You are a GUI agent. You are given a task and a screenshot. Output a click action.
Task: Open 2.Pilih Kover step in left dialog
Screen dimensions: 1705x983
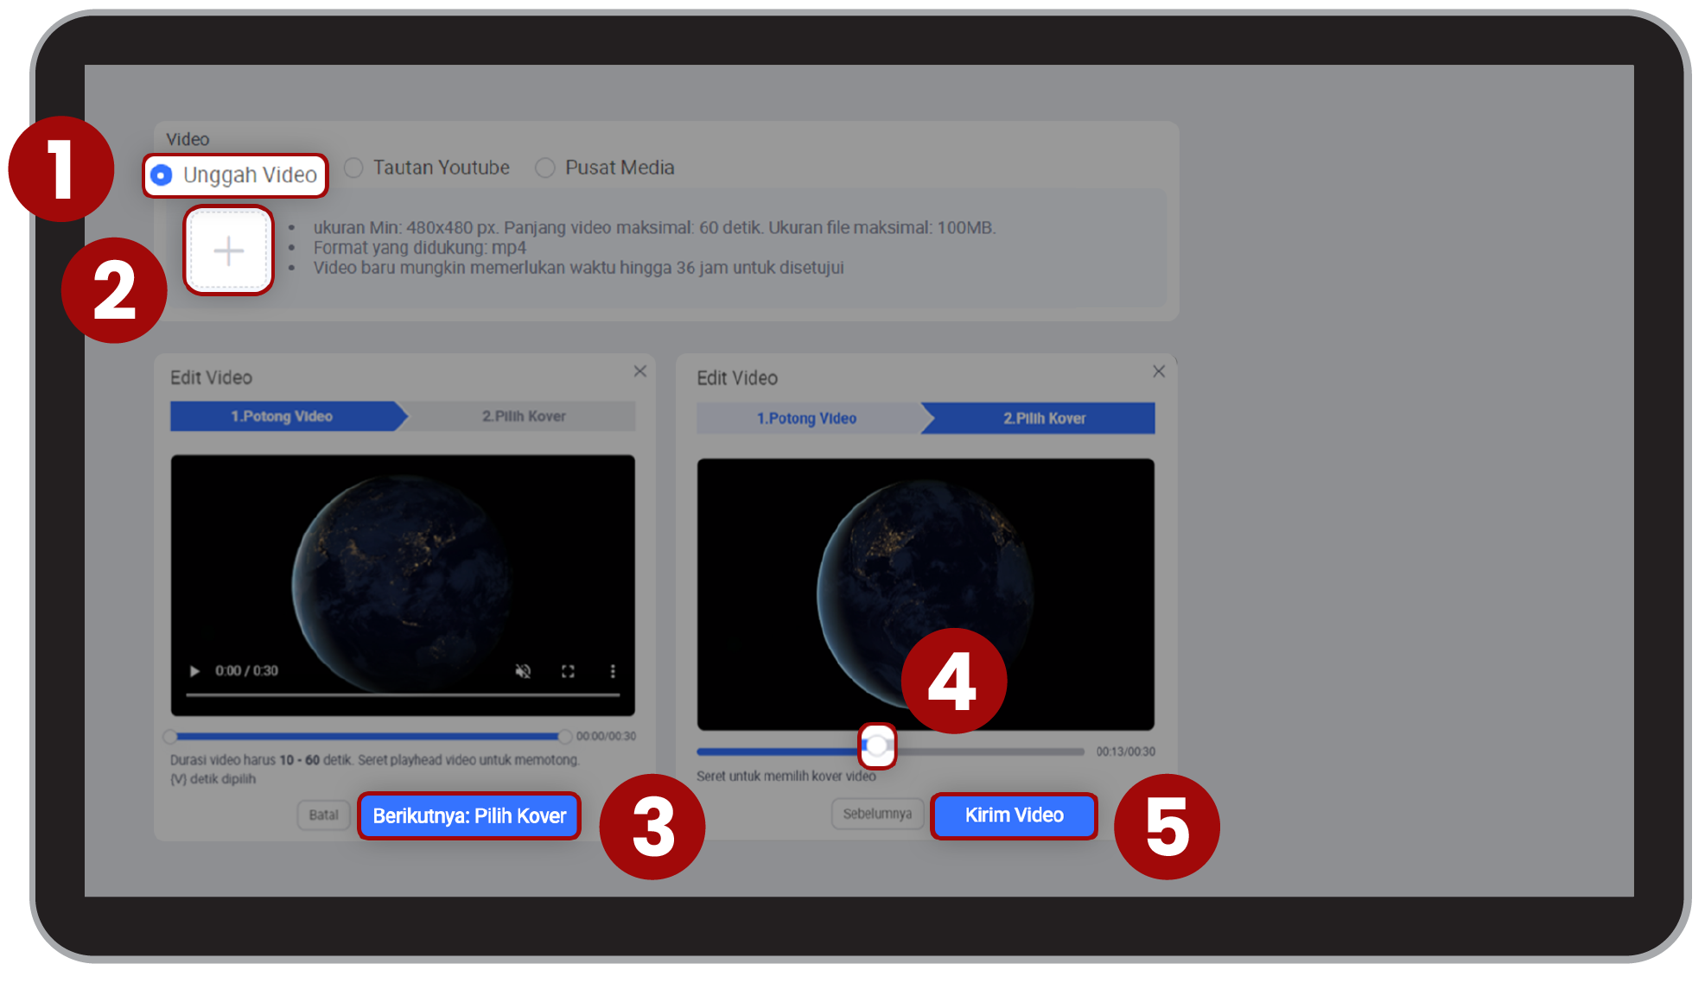click(x=524, y=416)
